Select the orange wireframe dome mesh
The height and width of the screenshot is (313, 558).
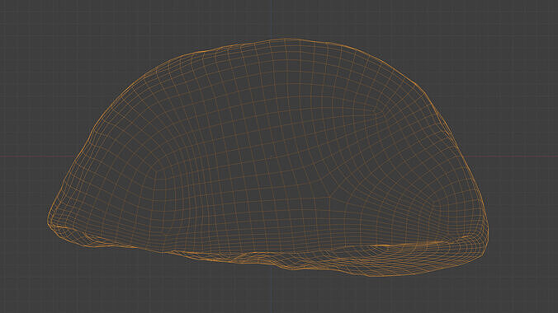(267, 157)
